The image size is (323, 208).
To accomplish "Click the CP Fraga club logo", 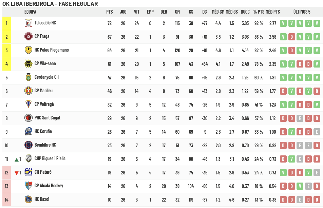I will (28, 37).
